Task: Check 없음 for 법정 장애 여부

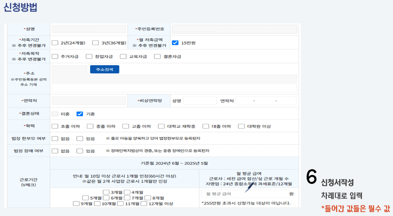Action: coord(55,151)
